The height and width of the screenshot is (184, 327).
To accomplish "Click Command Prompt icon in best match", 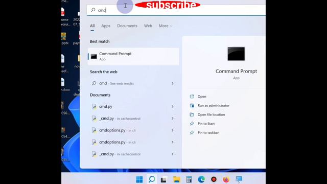I will (x=94, y=56).
